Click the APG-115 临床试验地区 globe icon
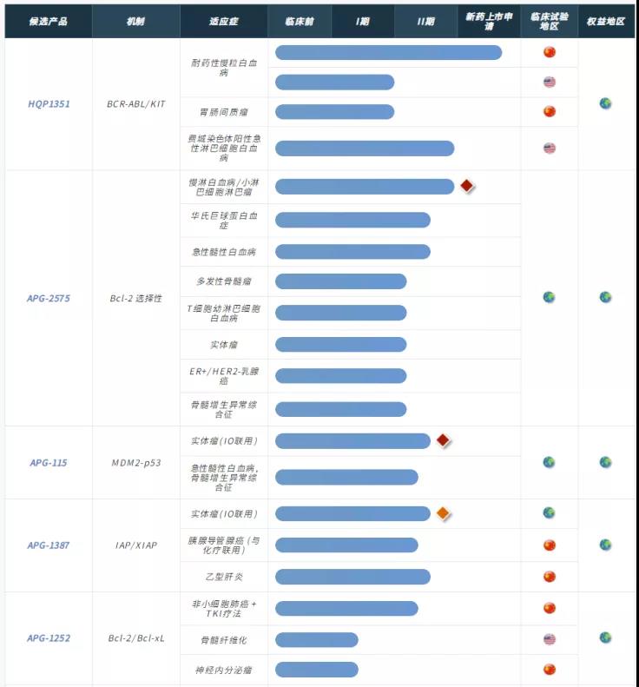 (x=549, y=462)
